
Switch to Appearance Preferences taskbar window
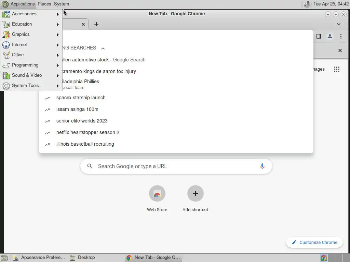point(39,258)
